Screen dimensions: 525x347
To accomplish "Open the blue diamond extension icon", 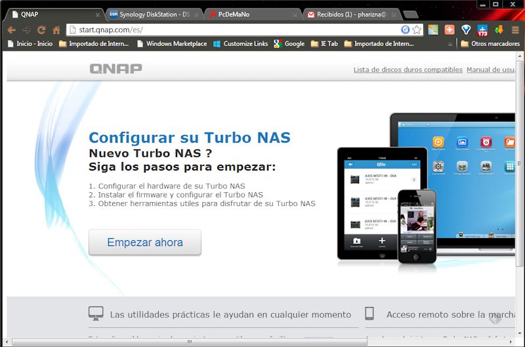I will pyautogui.click(x=466, y=30).
